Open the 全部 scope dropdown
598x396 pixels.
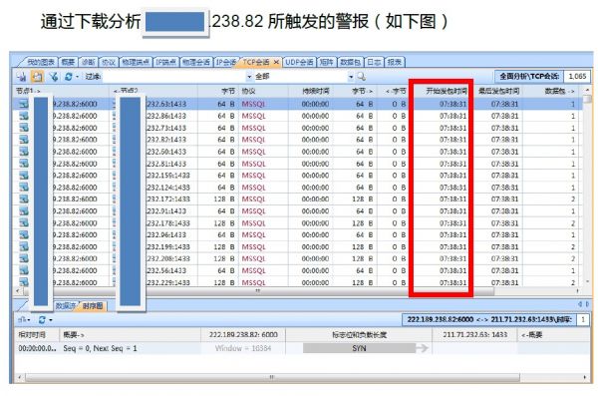click(351, 77)
